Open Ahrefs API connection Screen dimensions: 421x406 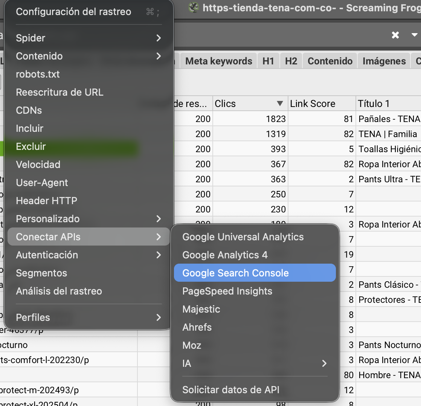[197, 327]
